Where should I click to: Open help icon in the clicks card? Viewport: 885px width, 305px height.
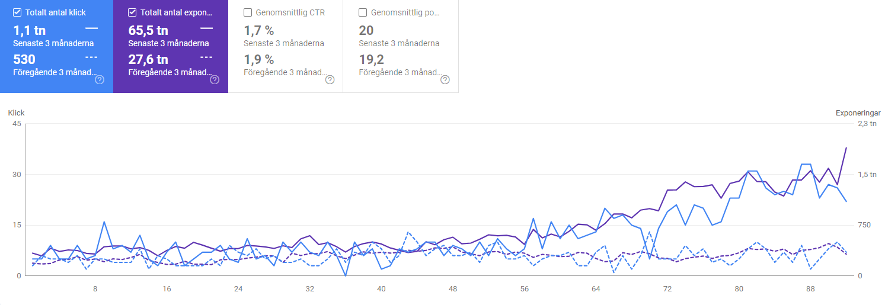click(100, 80)
